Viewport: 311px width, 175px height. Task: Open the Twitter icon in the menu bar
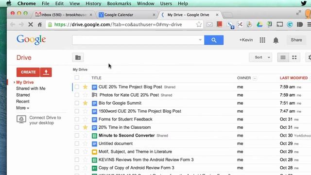(x=304, y=3)
